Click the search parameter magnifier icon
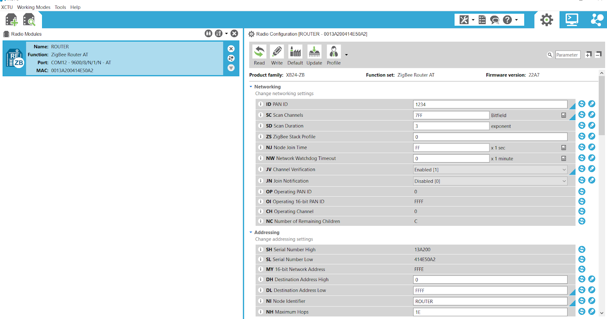607x319 pixels. click(x=550, y=55)
